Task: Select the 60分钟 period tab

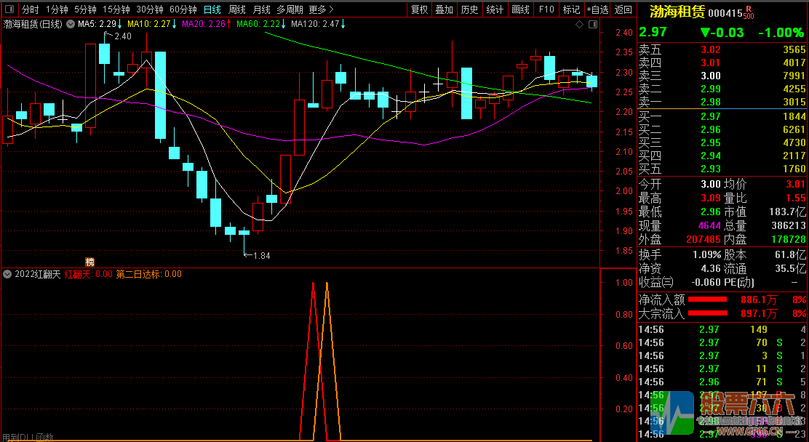Action: click(x=183, y=9)
